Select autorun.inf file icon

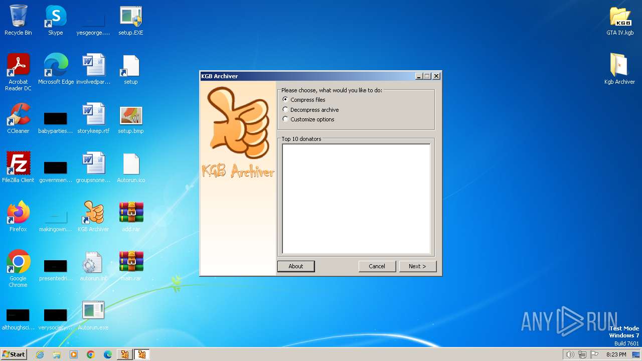click(93, 266)
